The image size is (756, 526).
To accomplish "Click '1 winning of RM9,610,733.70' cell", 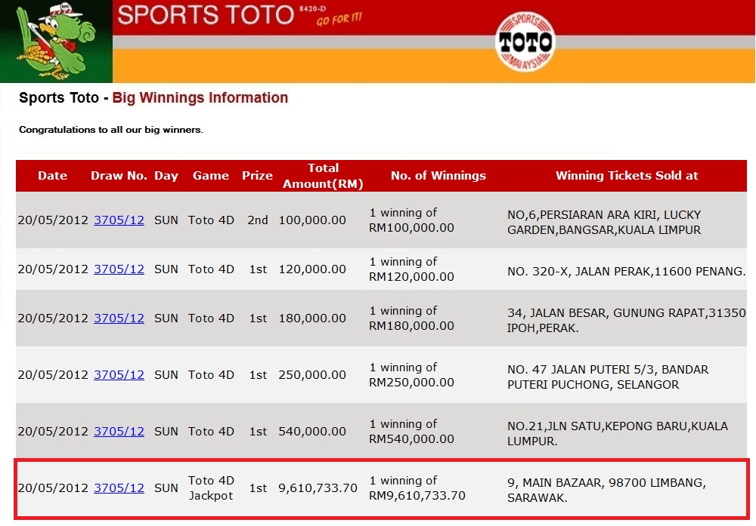I will coord(417,488).
